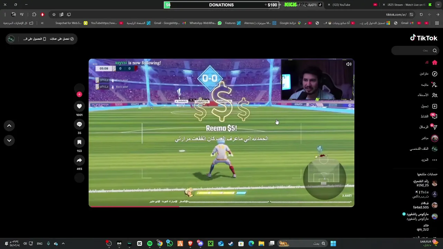Open Discord from the taskbar
This screenshot has height=249, width=443.
coord(200,243)
